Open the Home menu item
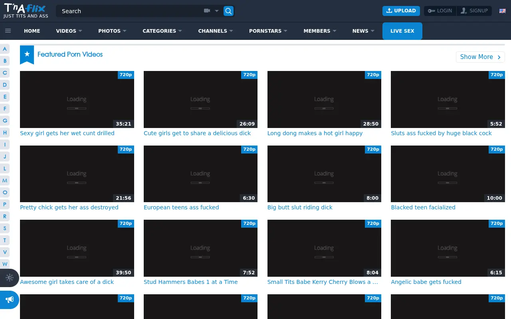The image size is (511, 319). (32, 31)
